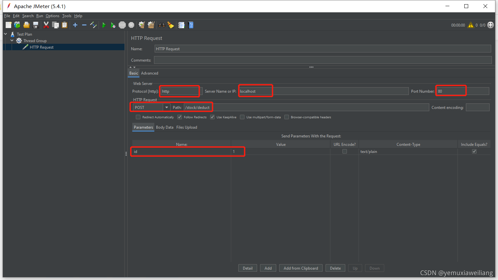Click the Path field containing /stock/deduct
The image size is (498, 280).
point(306,107)
